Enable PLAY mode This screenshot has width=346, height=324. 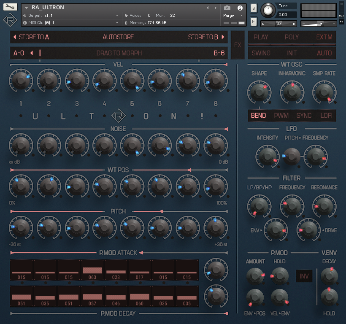(x=261, y=37)
